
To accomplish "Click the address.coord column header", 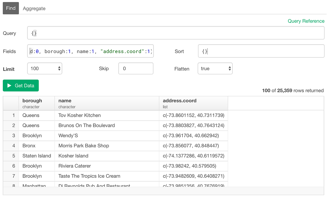I will pos(179,101).
